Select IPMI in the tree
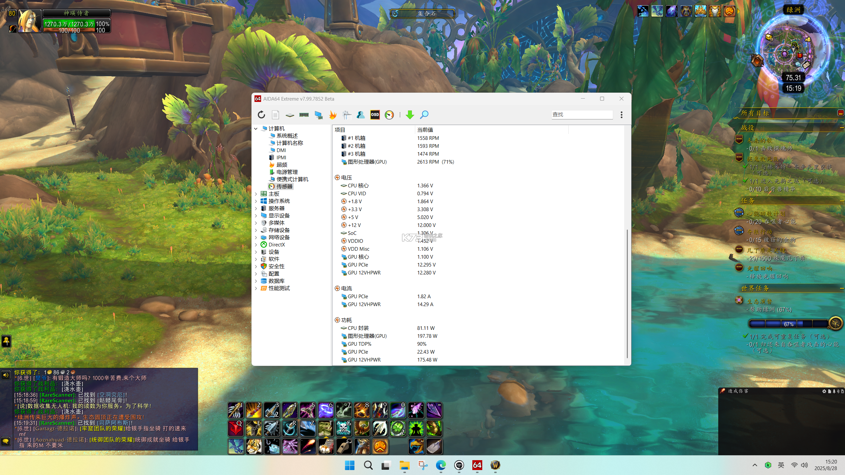Screen dimensions: 845x475 point(281,158)
